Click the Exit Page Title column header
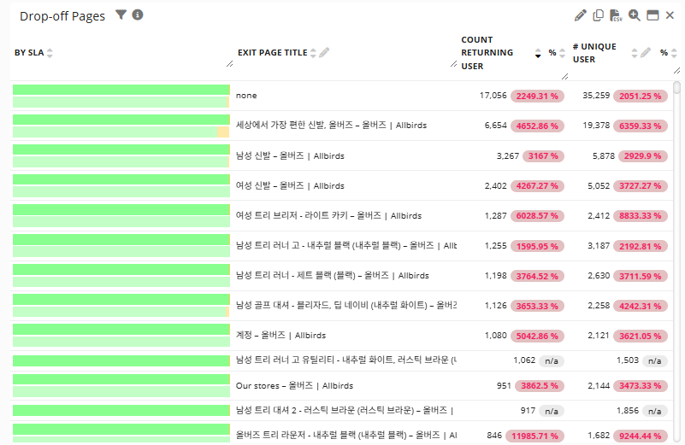 (272, 53)
